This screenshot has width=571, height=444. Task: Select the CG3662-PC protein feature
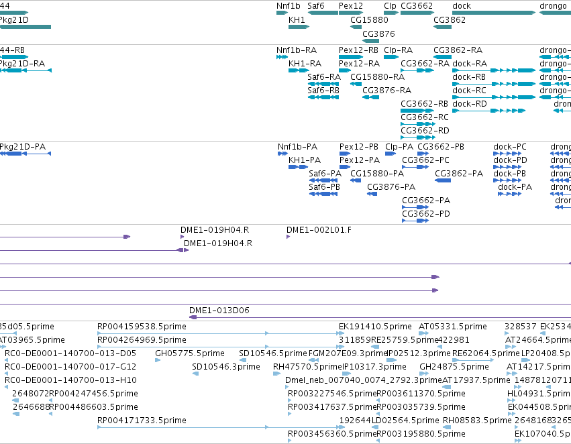[x=415, y=167]
